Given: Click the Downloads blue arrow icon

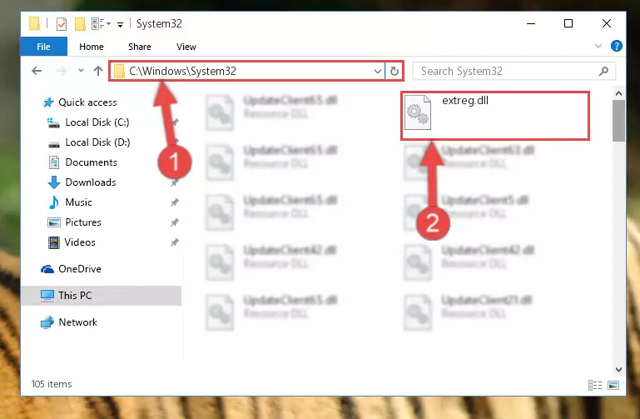Looking at the screenshot, I should pos(54,182).
